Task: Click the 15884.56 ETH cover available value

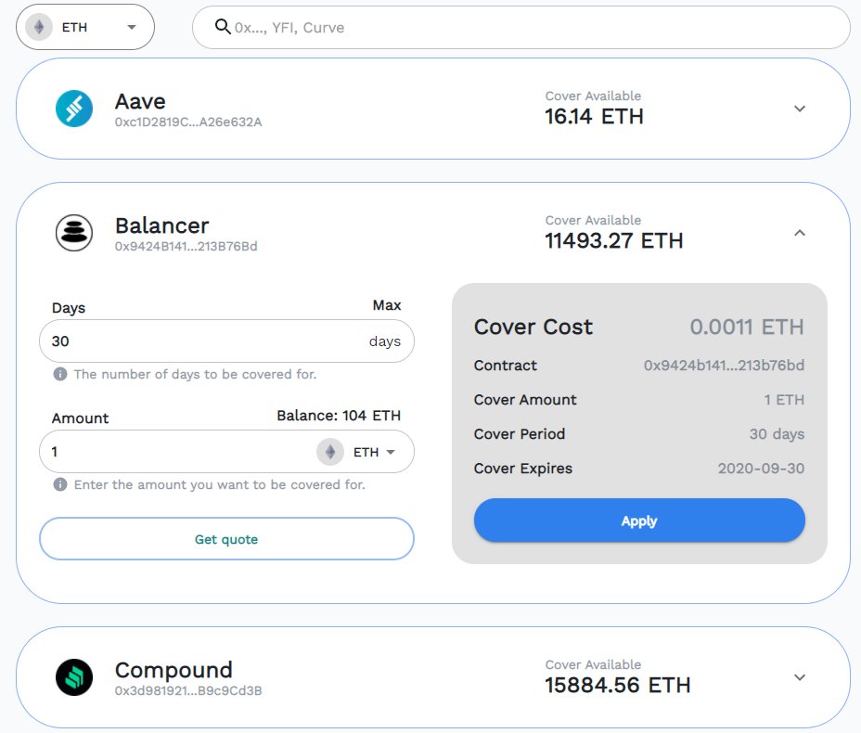Action: (617, 686)
